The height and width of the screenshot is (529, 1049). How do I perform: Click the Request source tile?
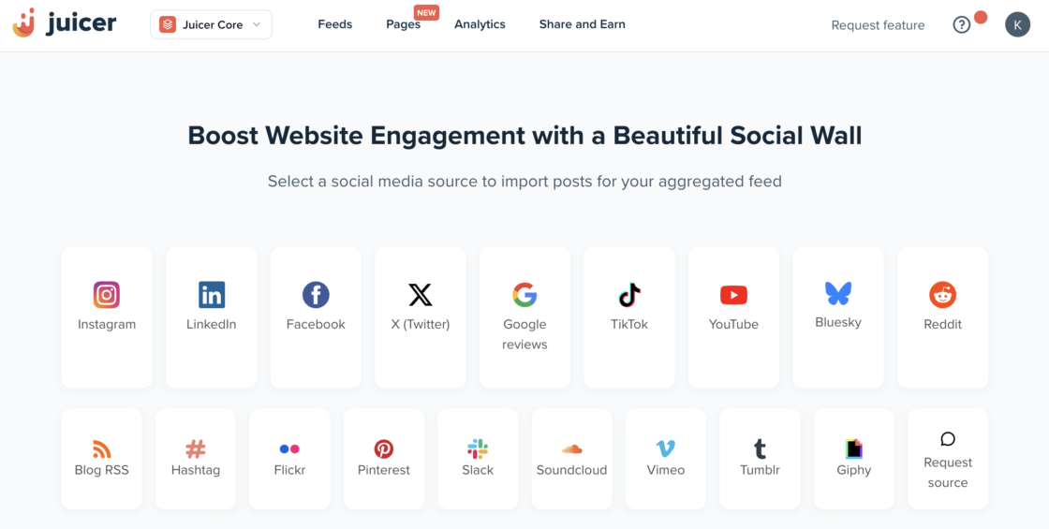(x=948, y=459)
